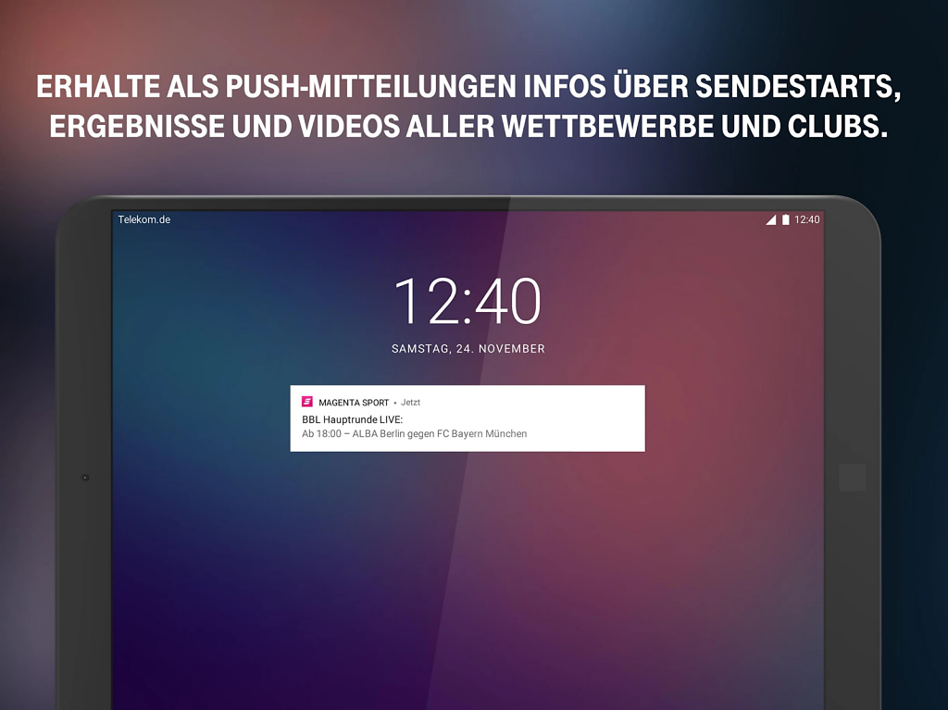This screenshot has height=710, width=948.
Task: Tap 'Ab 18:00 – ALBA Berlin gegen FC Bayern München'
Action: click(x=414, y=433)
